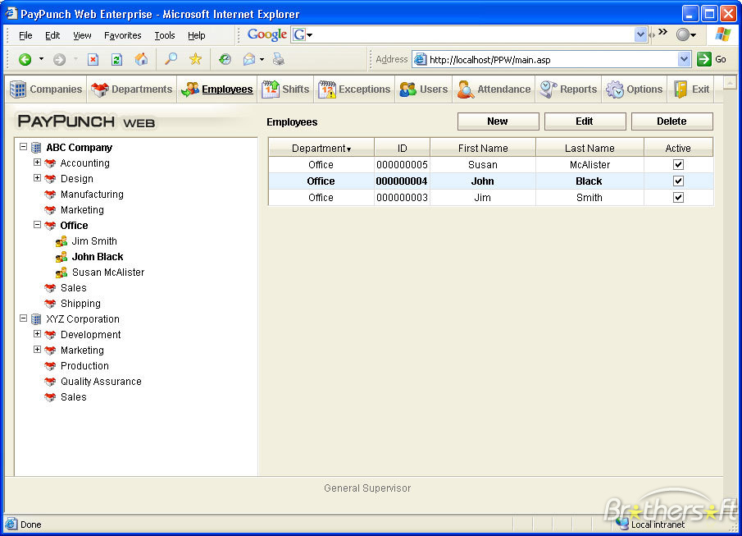Exit PayPunch using the door icon
The image size is (742, 536).
click(x=692, y=89)
